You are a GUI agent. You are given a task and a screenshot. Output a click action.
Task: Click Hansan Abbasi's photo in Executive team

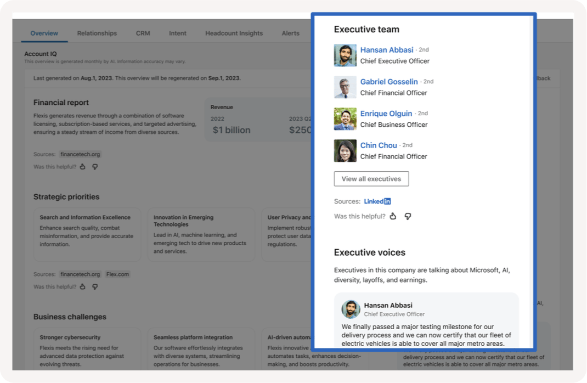345,55
